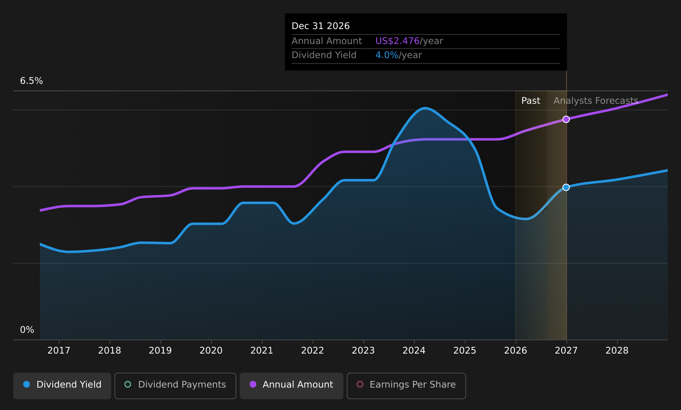The image size is (681, 410).
Task: Click the 2024 x-axis label
Action: (x=414, y=351)
